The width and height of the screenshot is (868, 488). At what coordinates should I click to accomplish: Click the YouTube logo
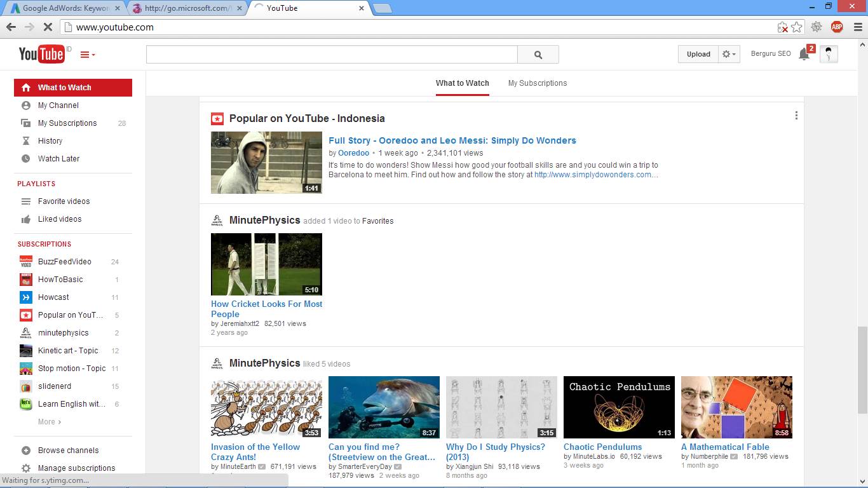coord(41,55)
